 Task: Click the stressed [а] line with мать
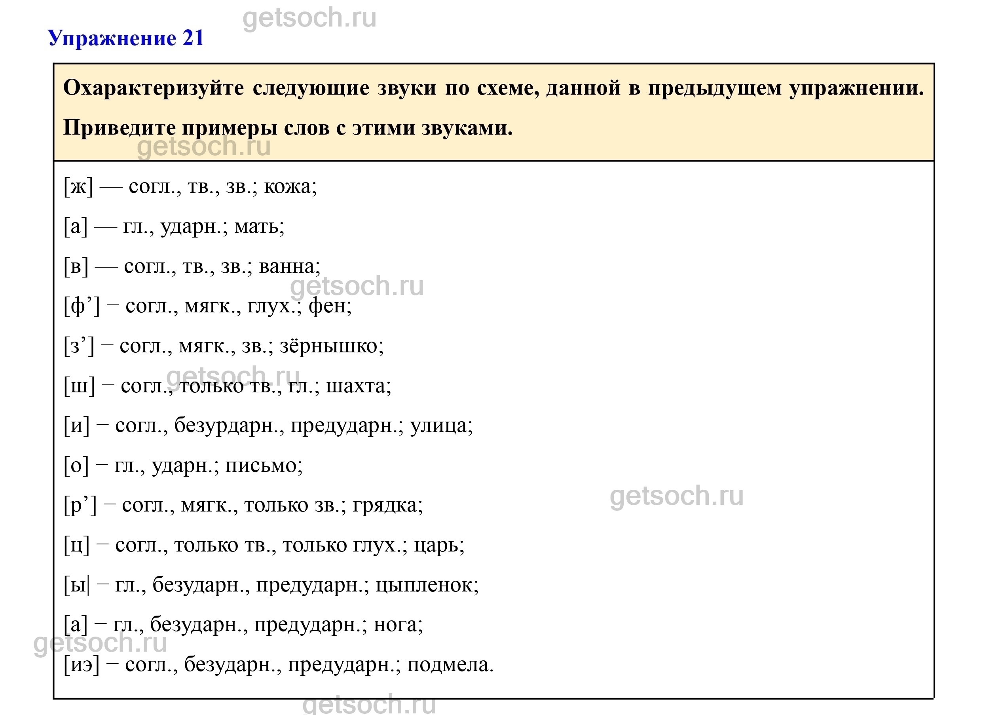[x=174, y=226]
